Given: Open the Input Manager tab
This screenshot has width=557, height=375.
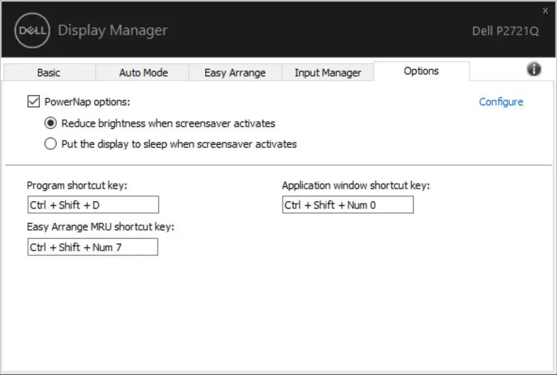Looking at the screenshot, I should (328, 72).
